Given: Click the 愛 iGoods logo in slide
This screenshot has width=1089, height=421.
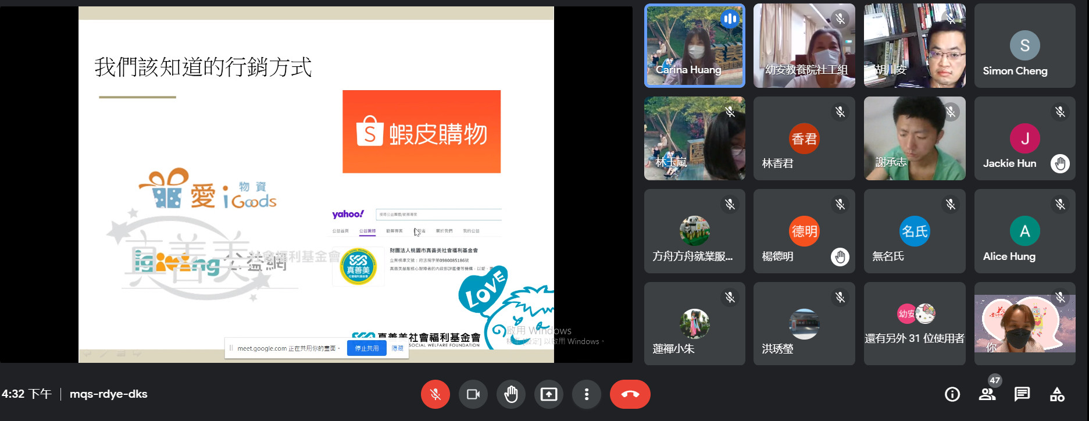Looking at the screenshot, I should [x=208, y=190].
